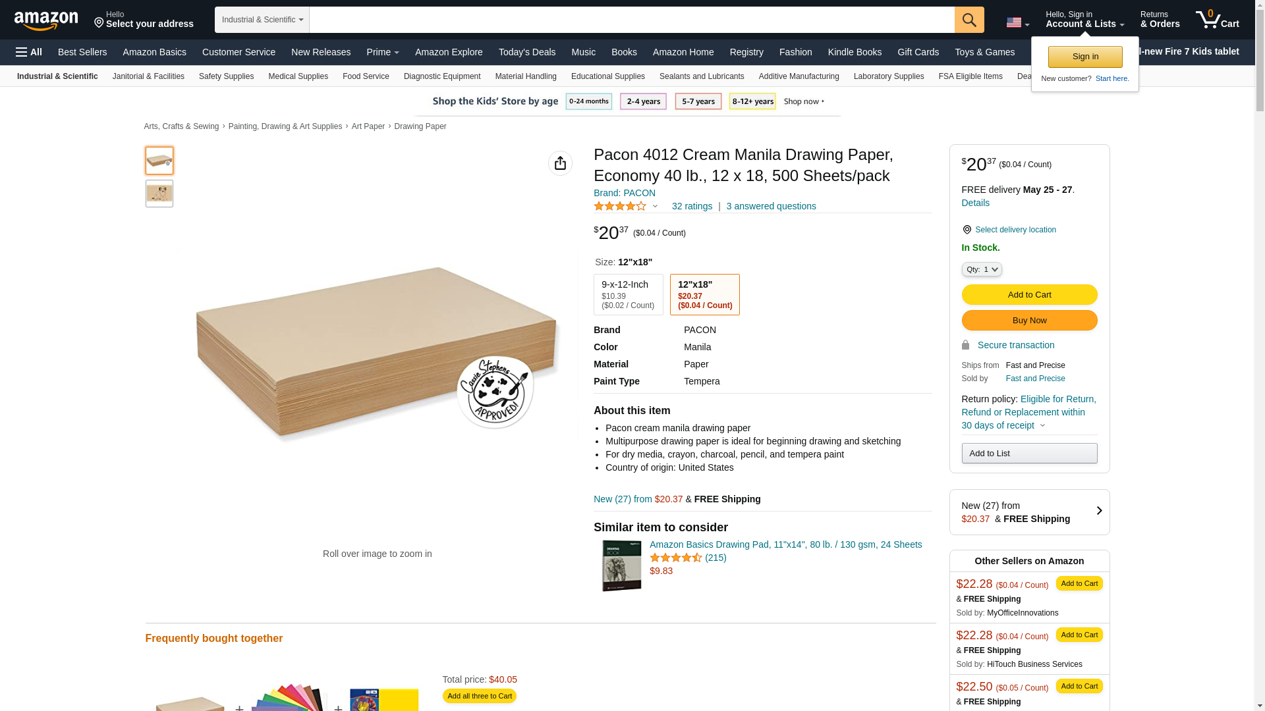Open the shopping cart icon
This screenshot has height=711, width=1265.
(1217, 20)
